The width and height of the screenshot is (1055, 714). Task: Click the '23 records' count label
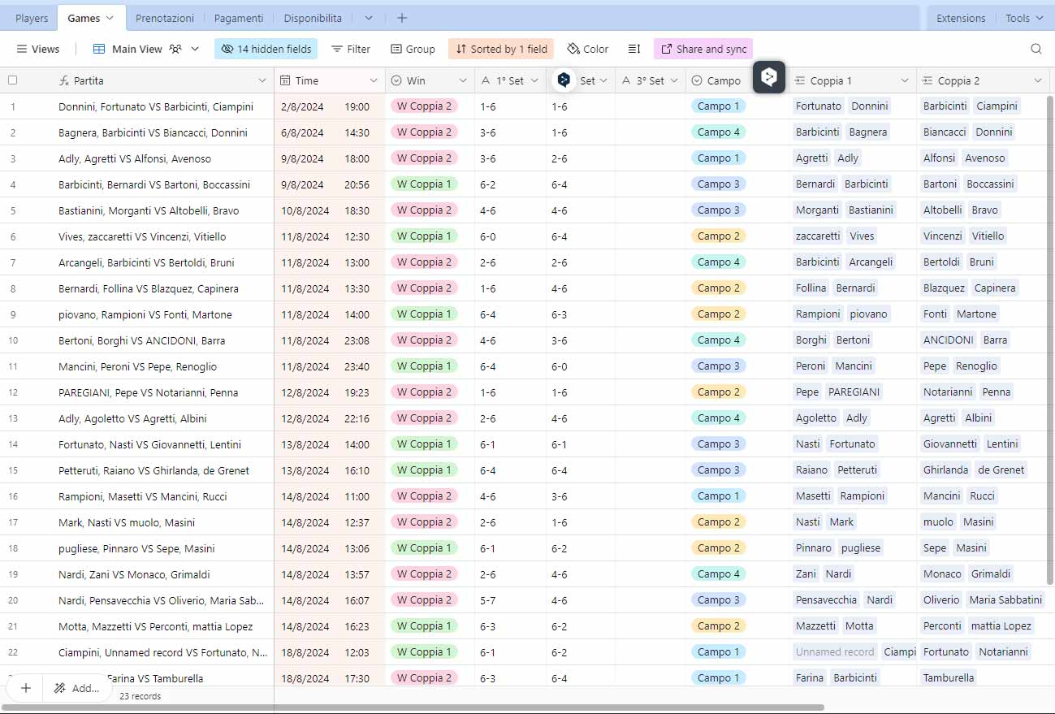(x=140, y=696)
